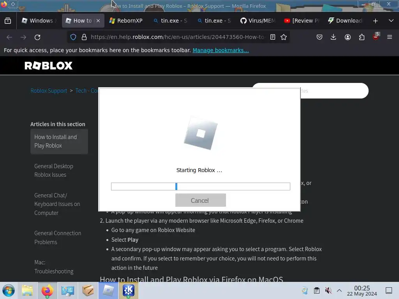Open package box taskbar icon
The image size is (399, 299).
[88, 290]
